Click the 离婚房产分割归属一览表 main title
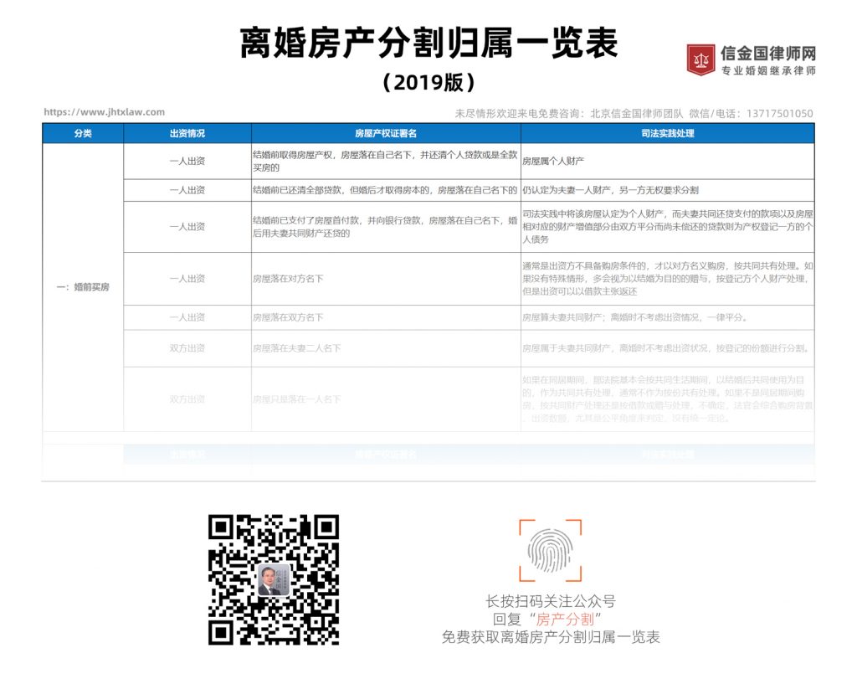Viewport: 857px width, 684px height. click(x=429, y=43)
